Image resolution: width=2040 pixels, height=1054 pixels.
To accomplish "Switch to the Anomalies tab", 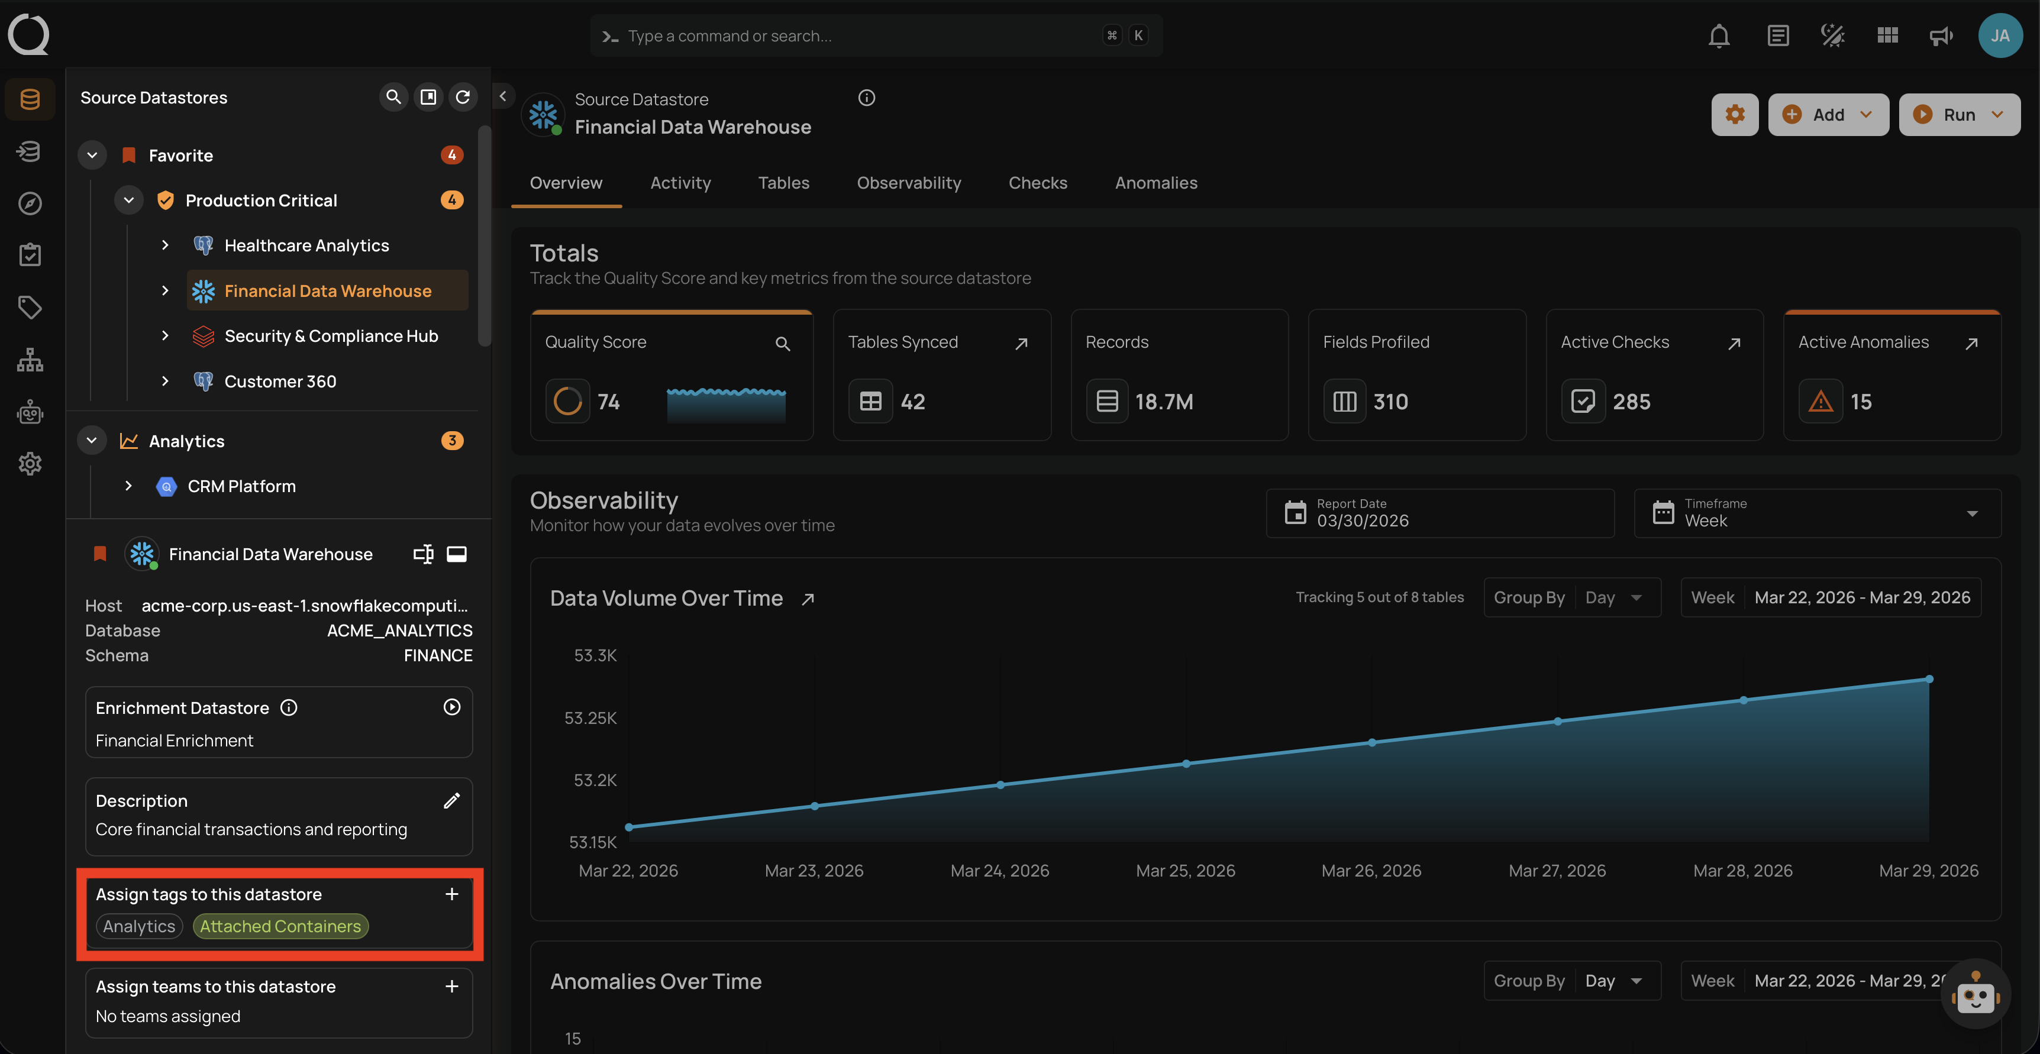I will pyautogui.click(x=1155, y=183).
